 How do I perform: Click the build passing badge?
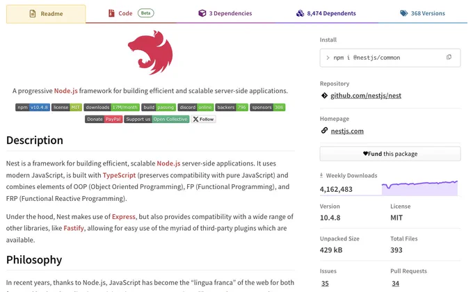tap(159, 107)
